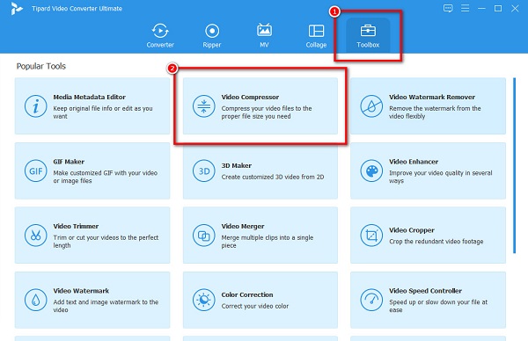Open Video Watermark Remover title text
The image size is (528, 341).
(x=432, y=97)
